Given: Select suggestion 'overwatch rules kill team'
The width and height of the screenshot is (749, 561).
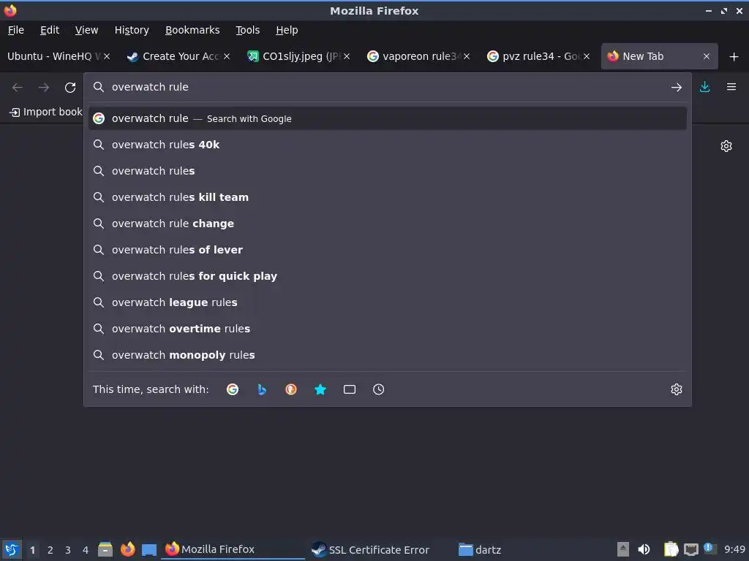Looking at the screenshot, I should (x=388, y=197).
